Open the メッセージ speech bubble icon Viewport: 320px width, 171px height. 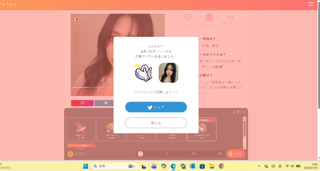click(189, 18)
